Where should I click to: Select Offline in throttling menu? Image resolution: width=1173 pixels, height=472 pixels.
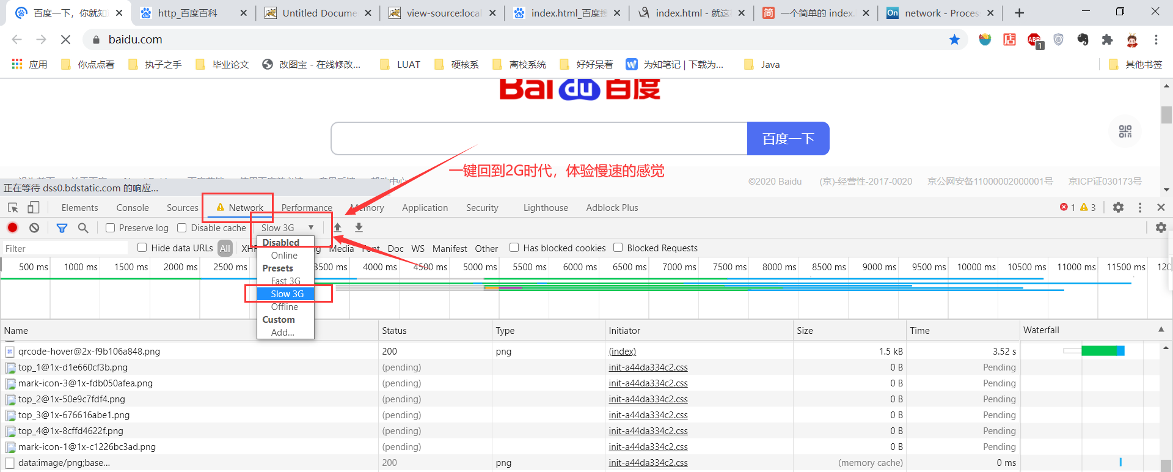click(x=285, y=307)
